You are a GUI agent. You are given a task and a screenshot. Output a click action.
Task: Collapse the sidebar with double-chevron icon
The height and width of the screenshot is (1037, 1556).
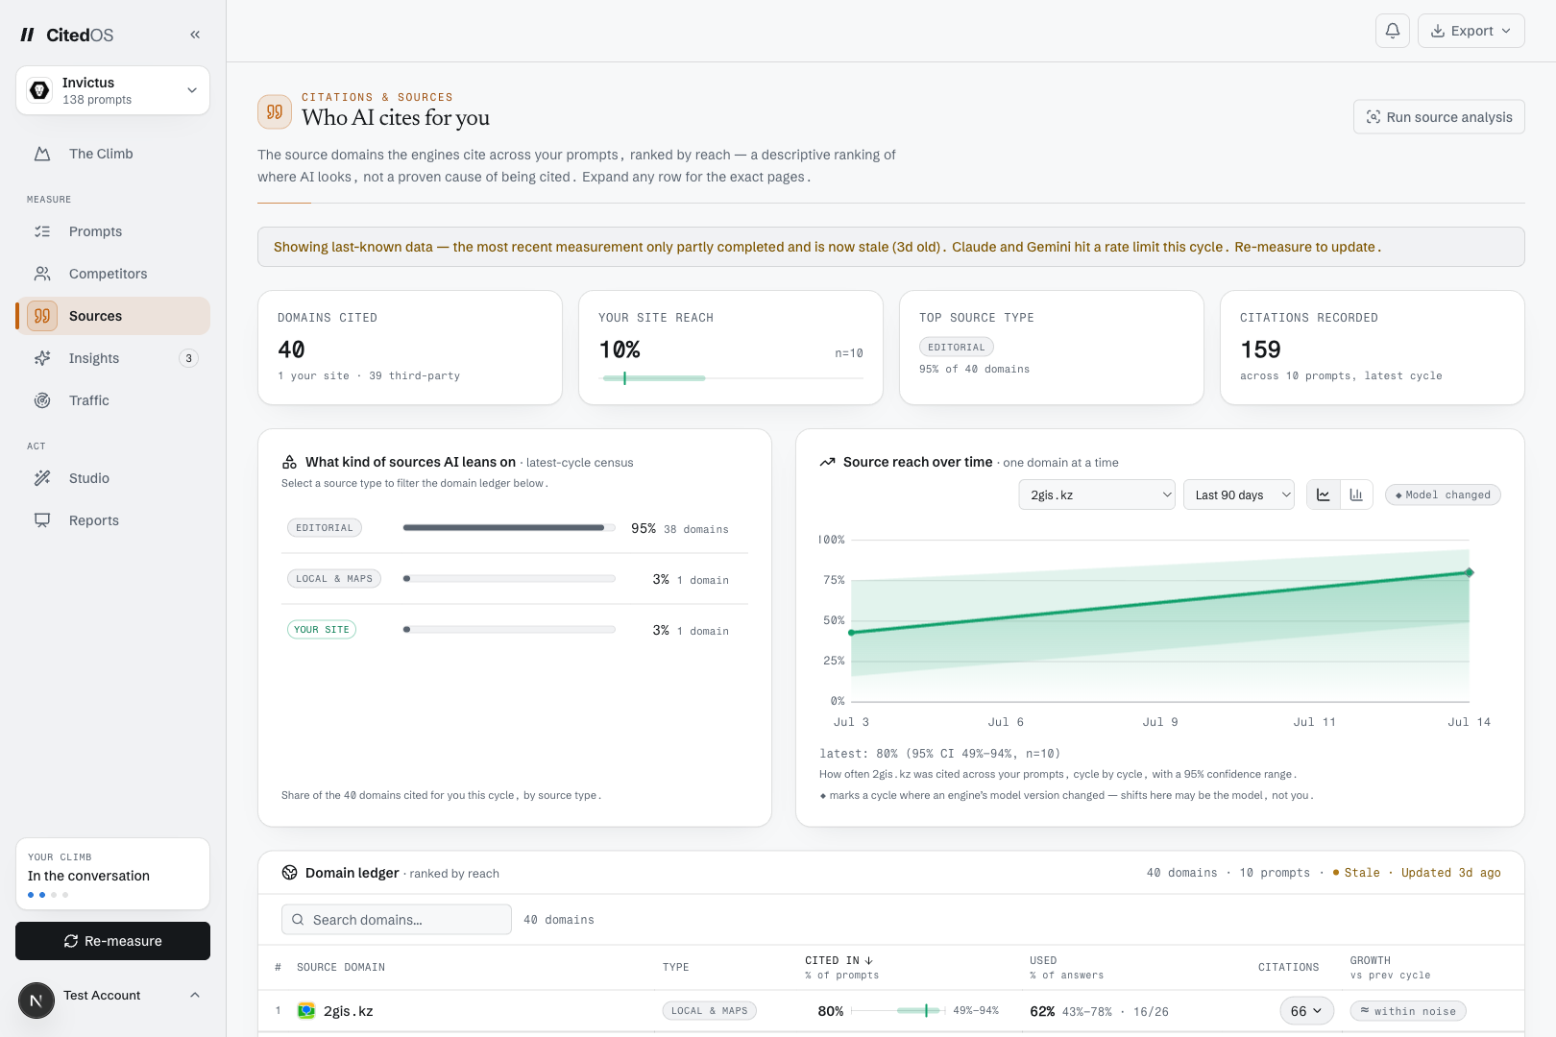(195, 35)
